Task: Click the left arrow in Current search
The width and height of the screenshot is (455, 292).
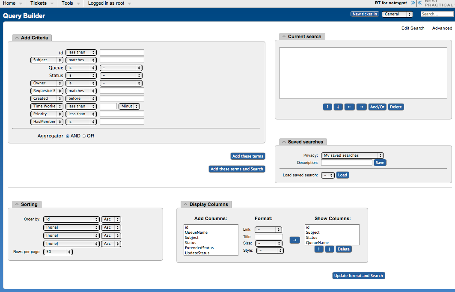Action: coord(349,107)
